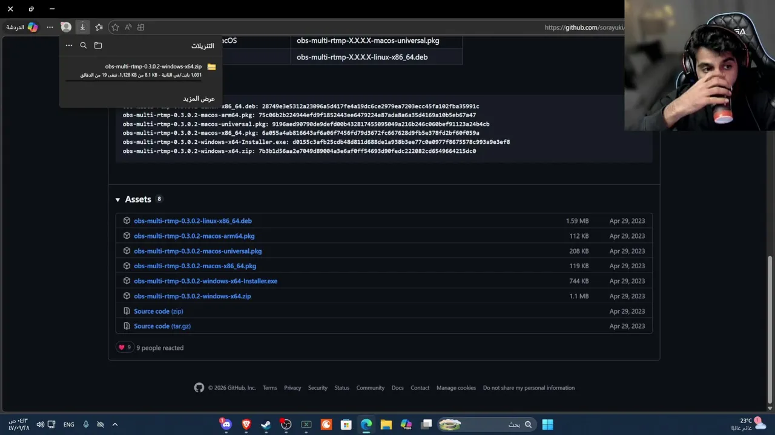This screenshot has width=775, height=435.
Task: Open Brave browser from the taskbar
Action: pos(246,425)
